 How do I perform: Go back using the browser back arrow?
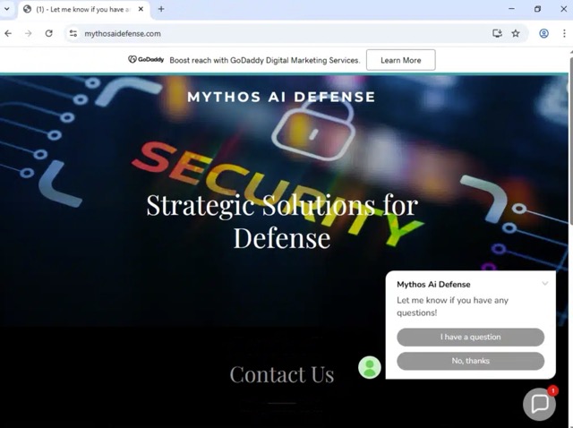(x=8, y=34)
